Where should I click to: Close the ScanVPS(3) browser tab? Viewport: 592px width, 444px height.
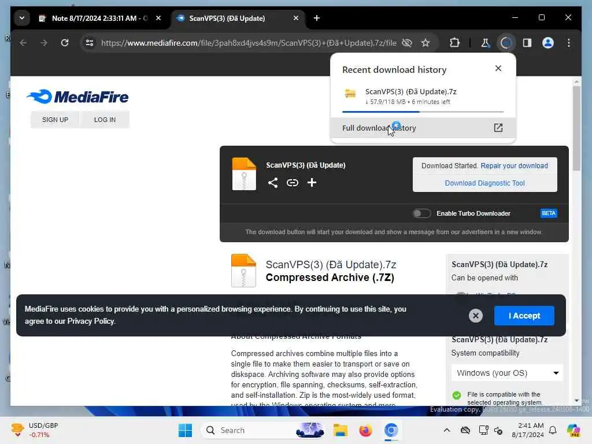tap(296, 18)
